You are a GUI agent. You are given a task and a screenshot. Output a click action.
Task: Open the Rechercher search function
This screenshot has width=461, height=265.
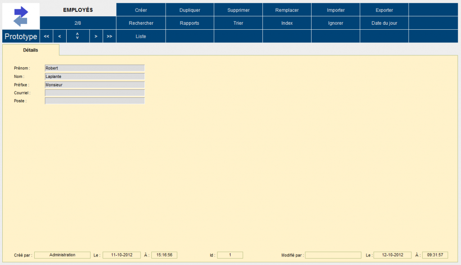[x=141, y=23]
